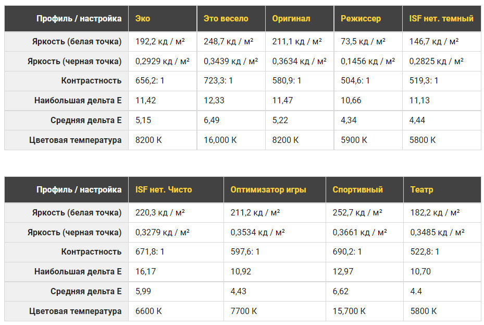Click the 690,2: 1 contrast value
The image size is (484, 325).
click(x=348, y=252)
